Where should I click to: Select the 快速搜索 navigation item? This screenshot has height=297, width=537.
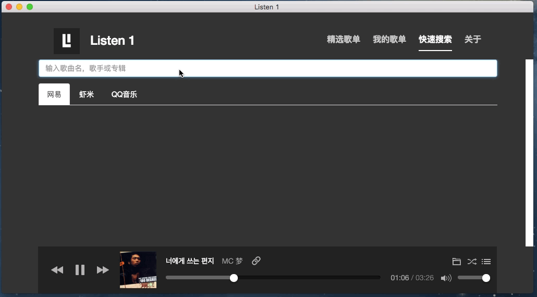coord(435,40)
